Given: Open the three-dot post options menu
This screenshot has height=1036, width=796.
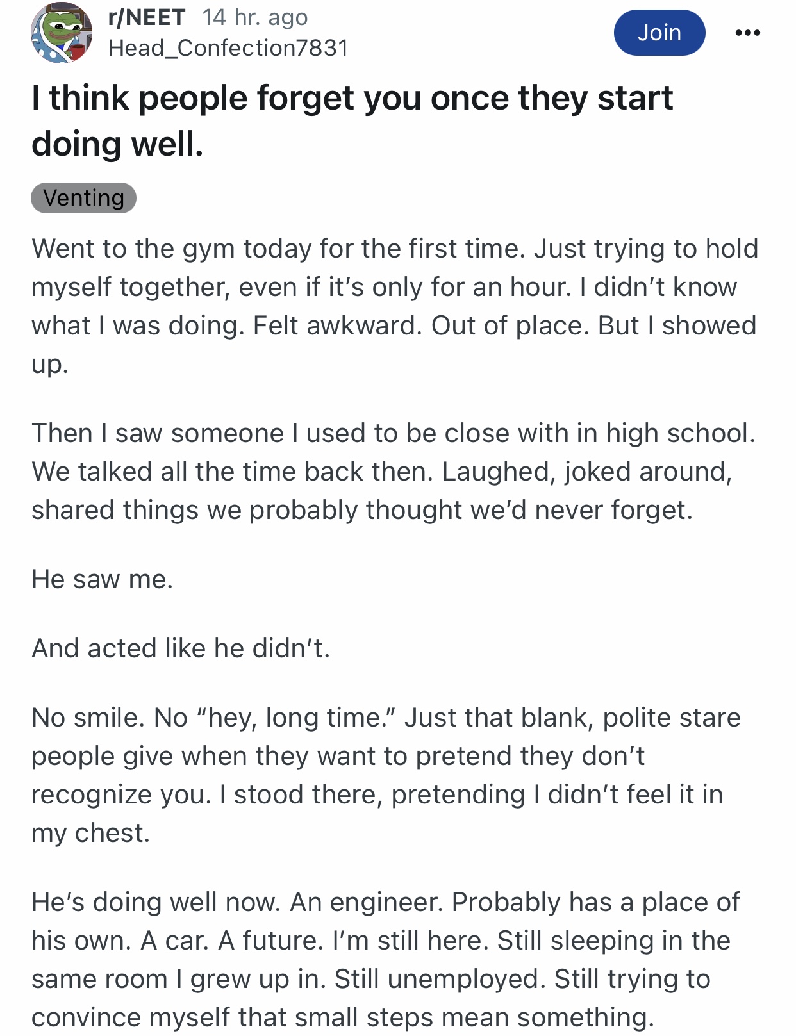Looking at the screenshot, I should [747, 33].
